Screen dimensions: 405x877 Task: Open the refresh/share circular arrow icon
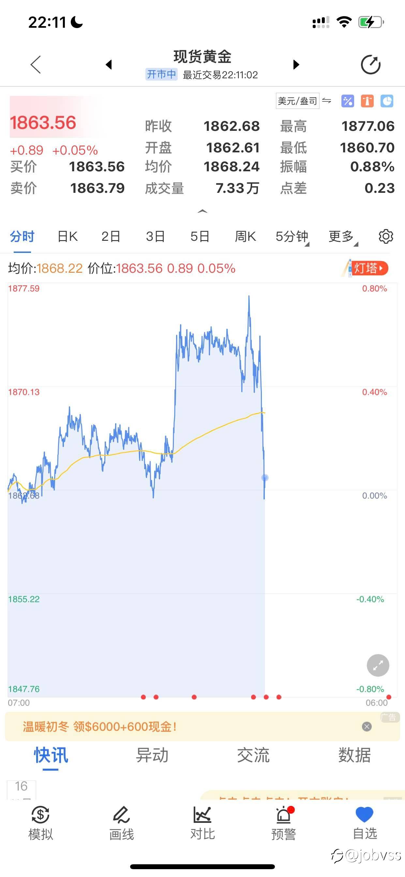pos(371,64)
